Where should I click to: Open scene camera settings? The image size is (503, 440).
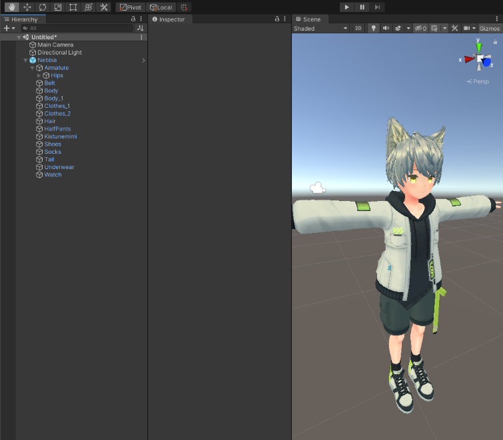click(x=469, y=29)
